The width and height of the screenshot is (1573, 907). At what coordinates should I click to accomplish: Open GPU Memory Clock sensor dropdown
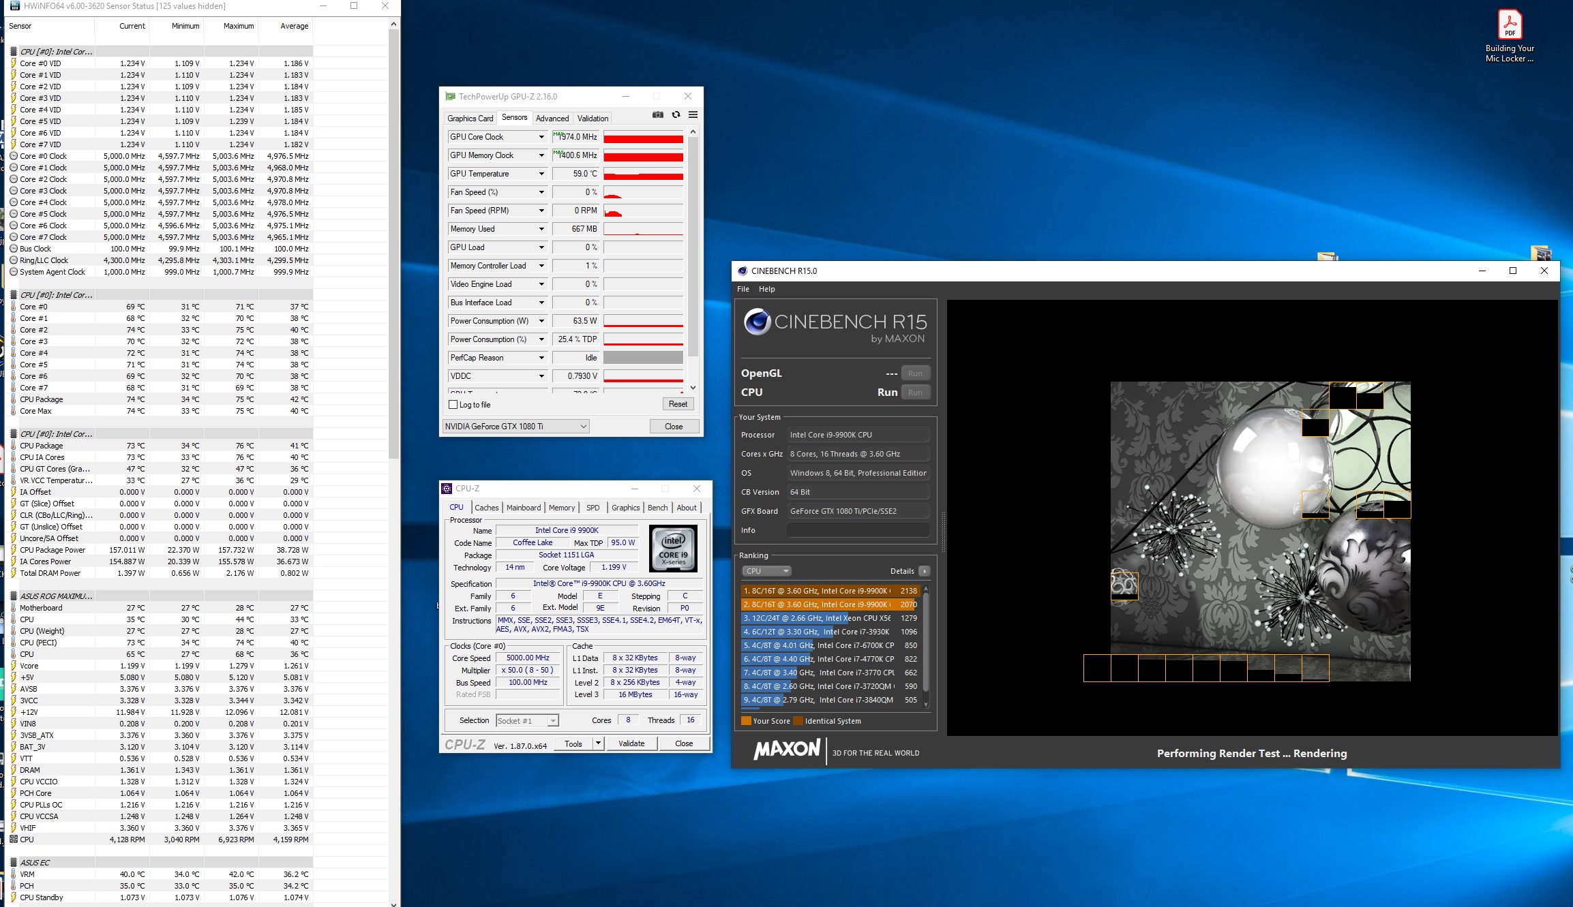tap(541, 155)
